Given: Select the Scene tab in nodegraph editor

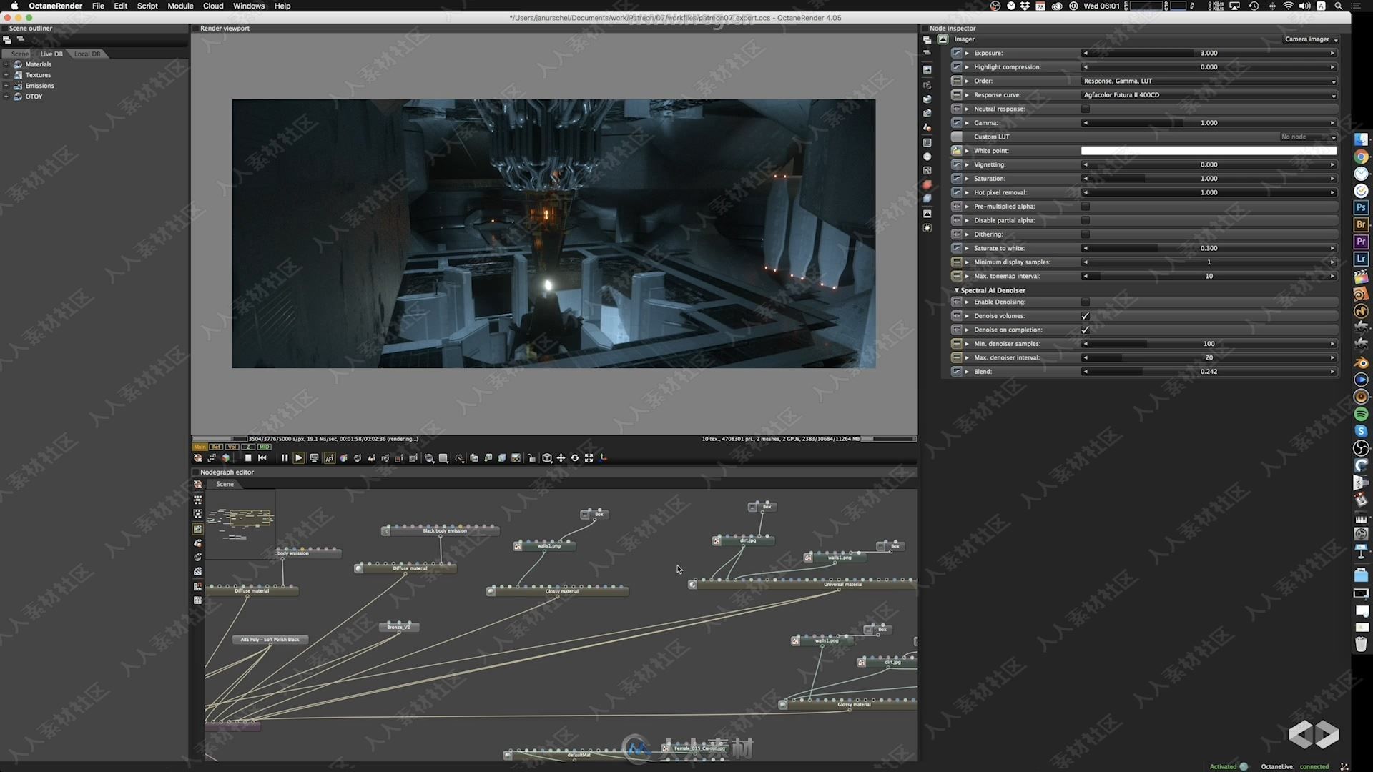Looking at the screenshot, I should (225, 484).
